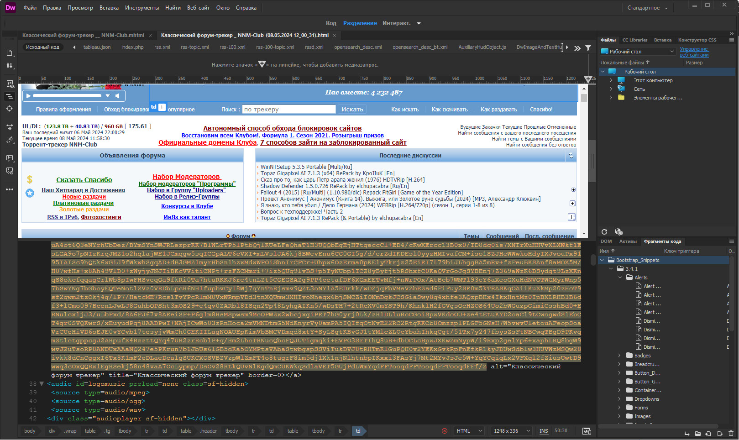
Task: Click the Refresh icon in Files panel
Action: (604, 232)
